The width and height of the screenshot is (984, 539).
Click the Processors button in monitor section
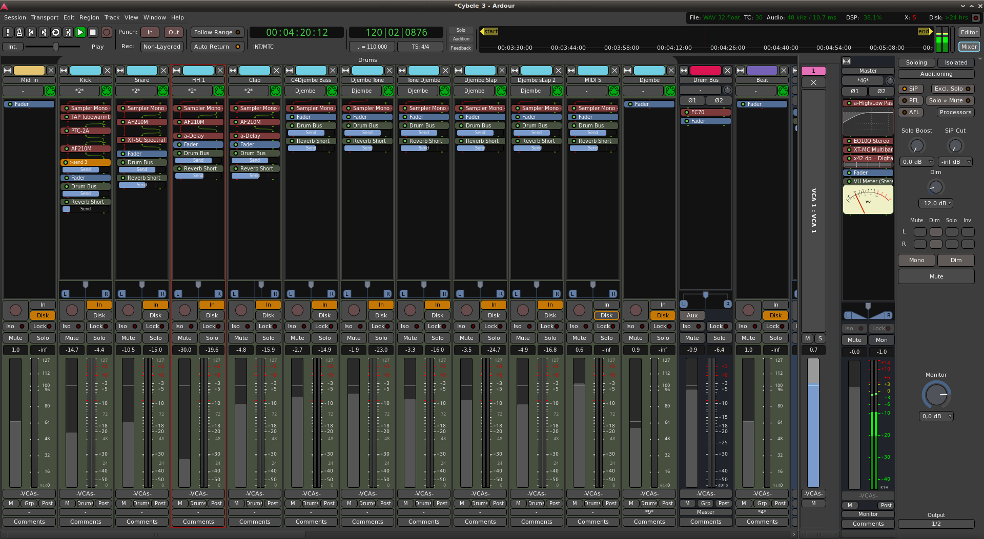(x=955, y=112)
